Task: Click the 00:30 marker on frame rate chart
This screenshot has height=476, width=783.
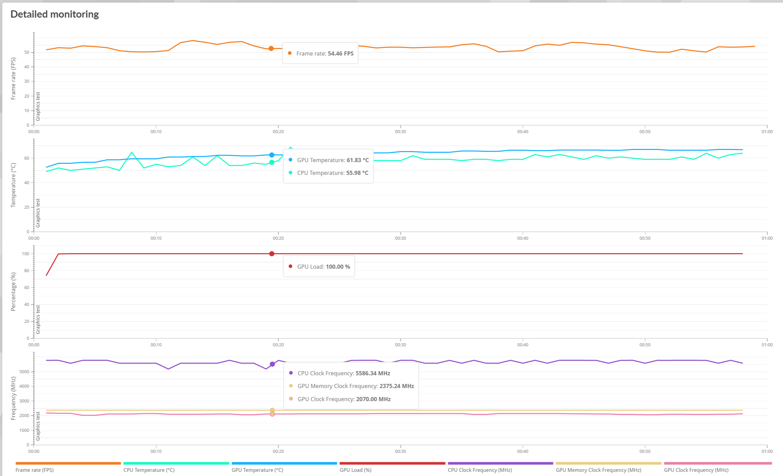Action: (400, 131)
